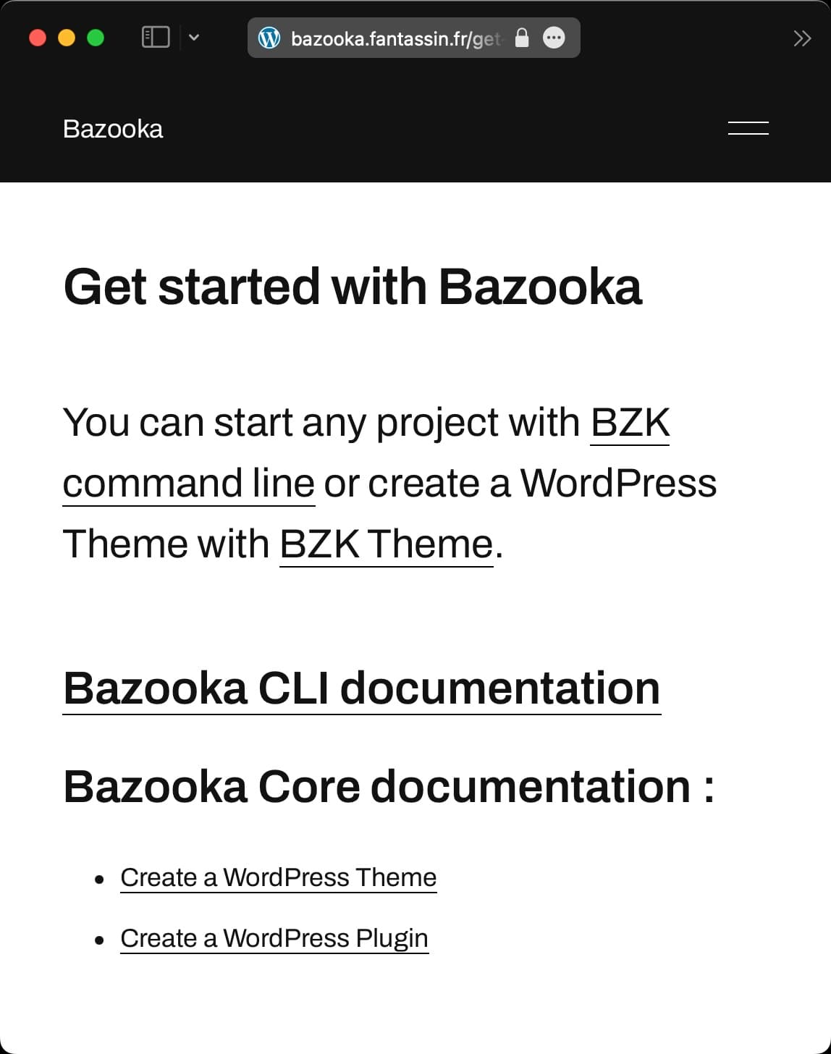The height and width of the screenshot is (1054, 831).
Task: Open the page options ellipsis button
Action: pos(554,38)
